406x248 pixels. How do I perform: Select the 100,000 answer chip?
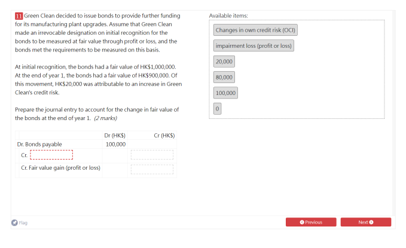tap(225, 93)
